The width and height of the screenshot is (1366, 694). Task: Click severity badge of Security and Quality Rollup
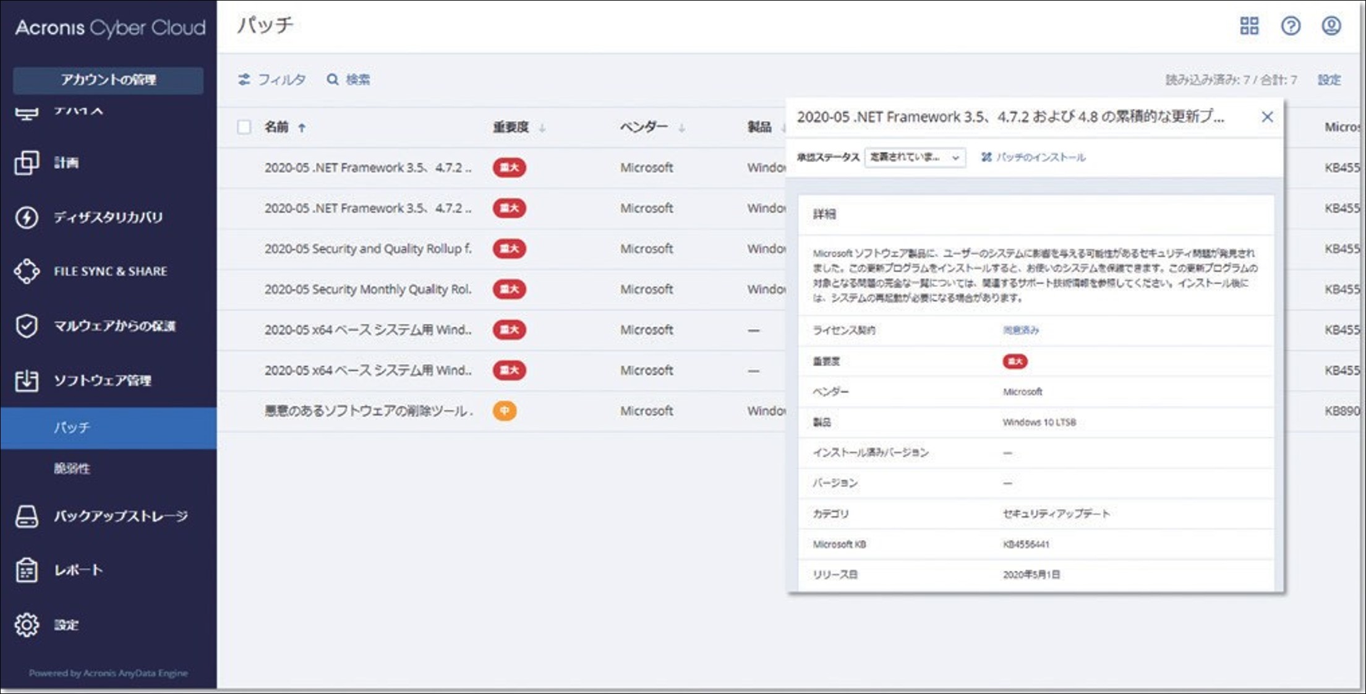click(x=510, y=249)
